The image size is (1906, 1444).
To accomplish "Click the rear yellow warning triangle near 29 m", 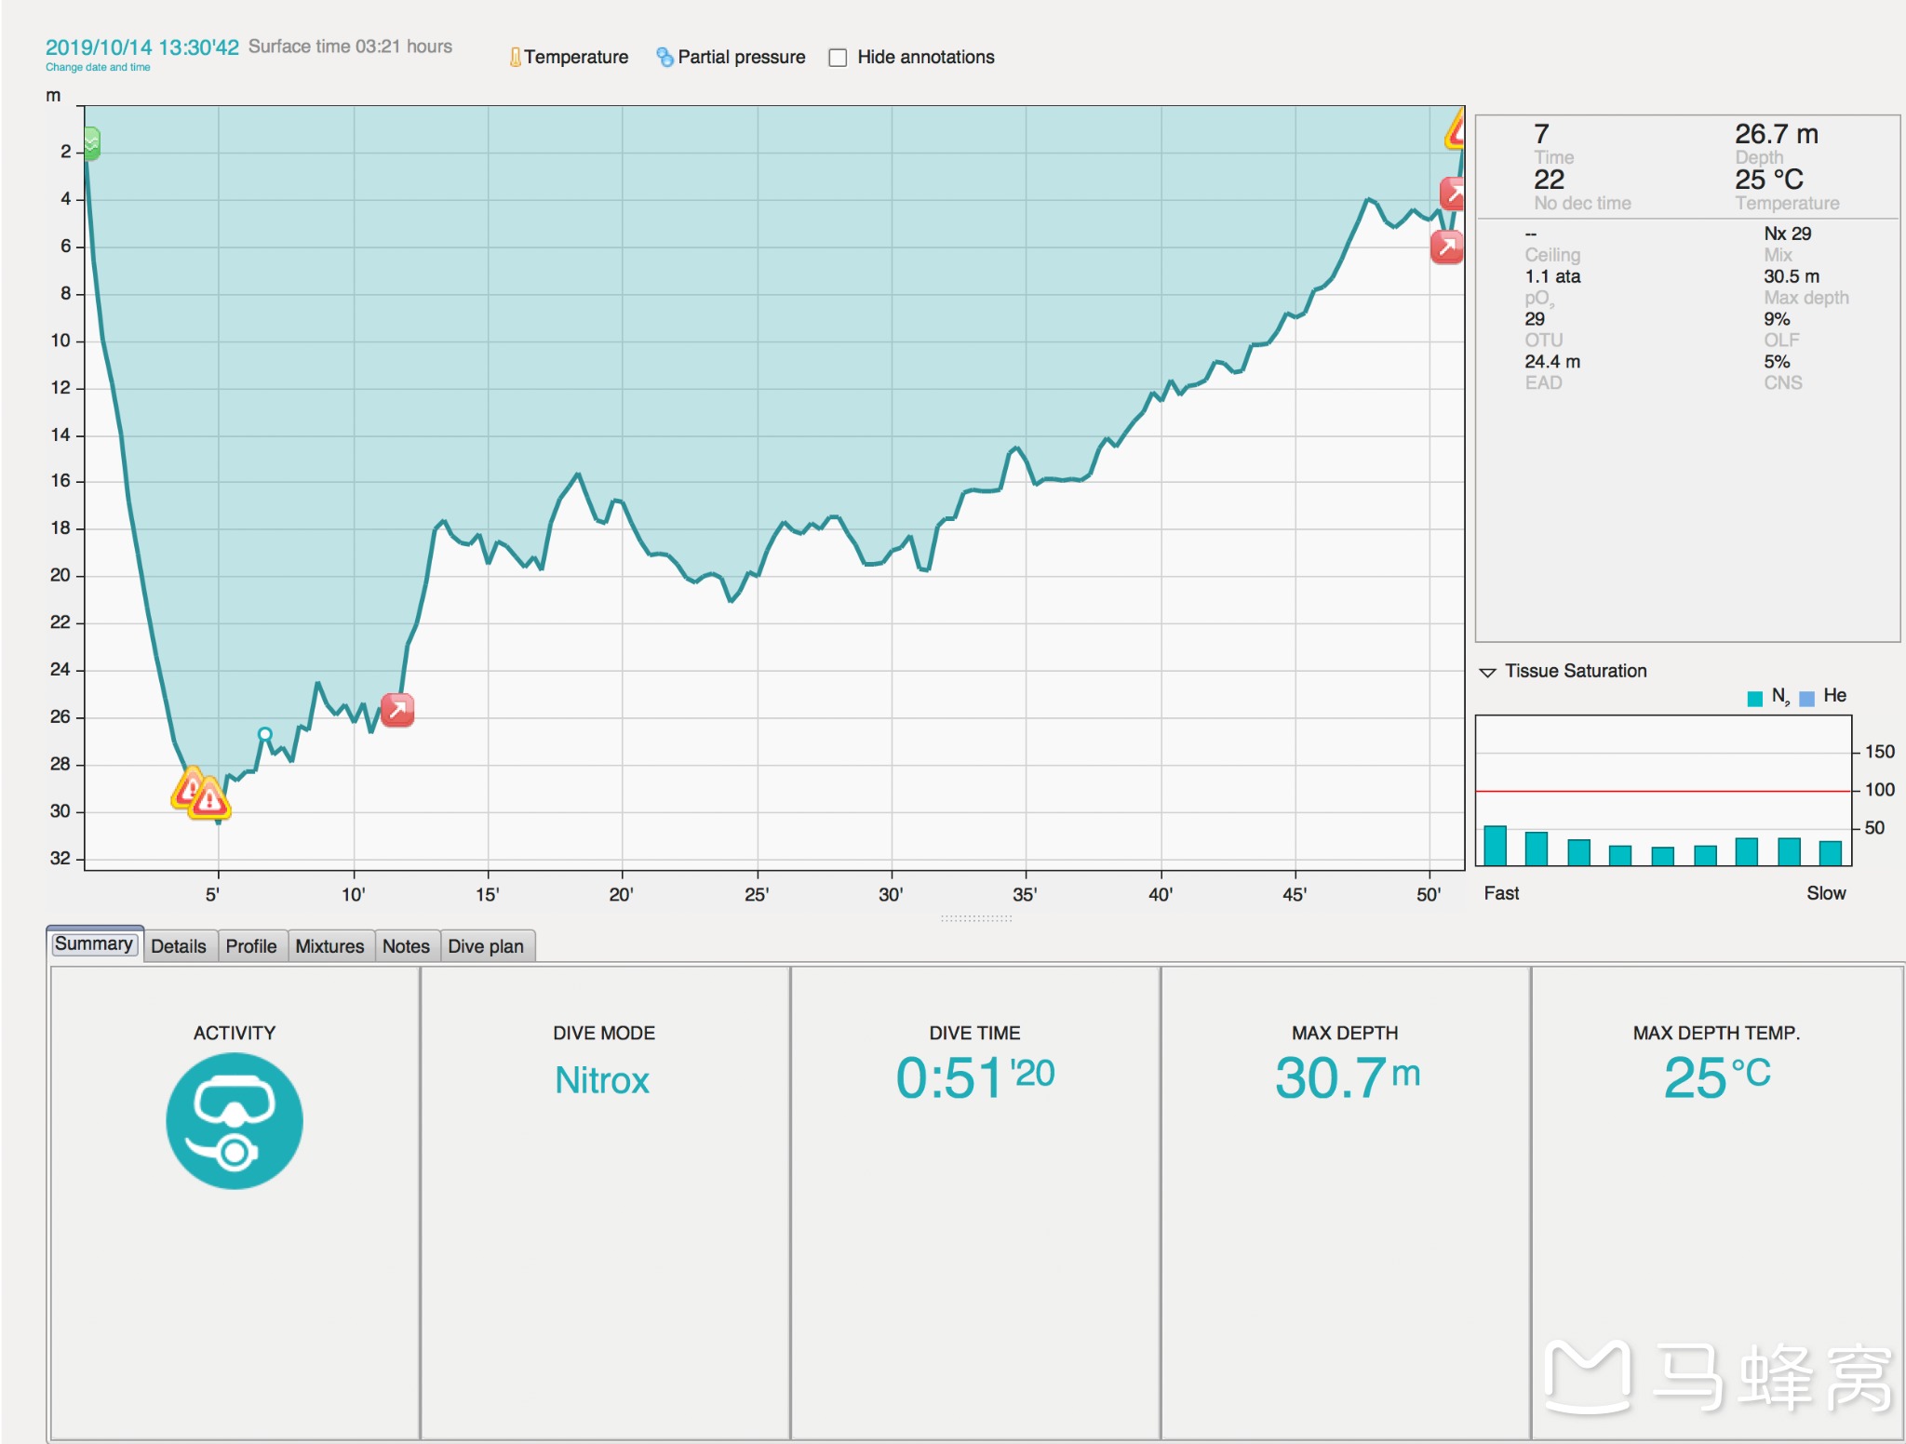I will coord(189,787).
